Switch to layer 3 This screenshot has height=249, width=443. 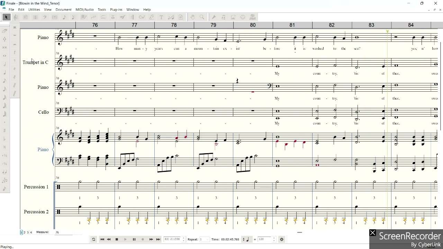(x=28, y=232)
